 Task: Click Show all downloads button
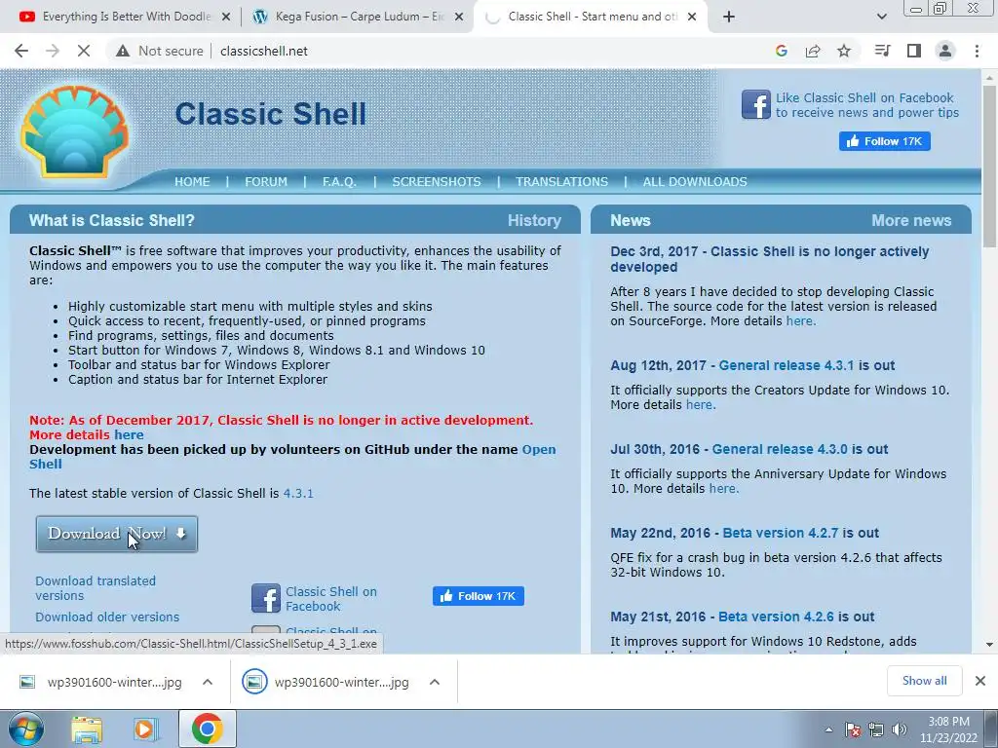pyautogui.click(x=924, y=681)
